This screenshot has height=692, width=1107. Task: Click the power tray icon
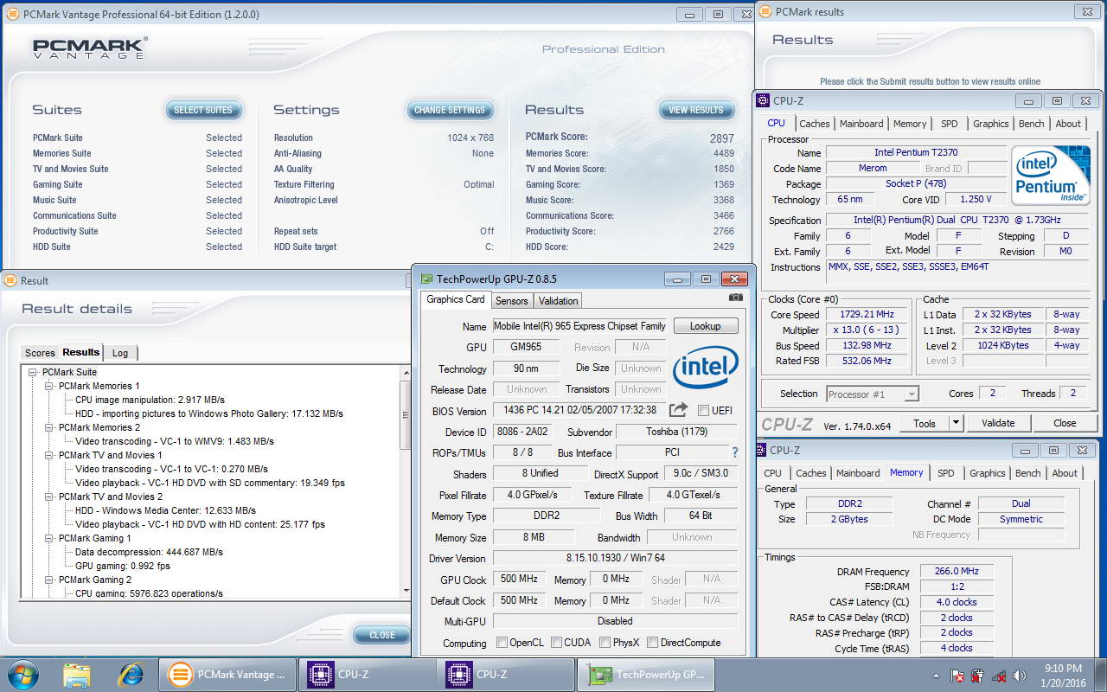click(x=978, y=676)
